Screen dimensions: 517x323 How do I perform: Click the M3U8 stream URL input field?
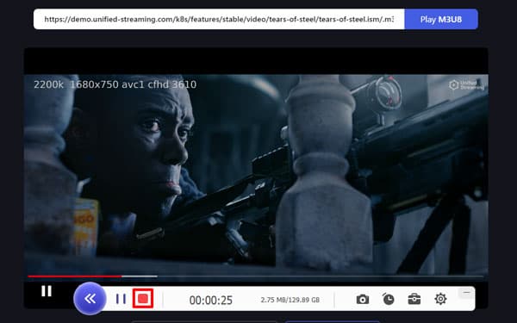219,19
